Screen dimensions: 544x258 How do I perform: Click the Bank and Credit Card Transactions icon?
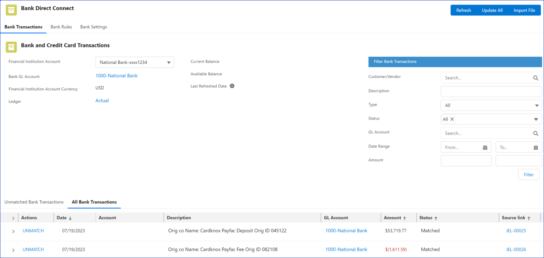[x=11, y=47]
